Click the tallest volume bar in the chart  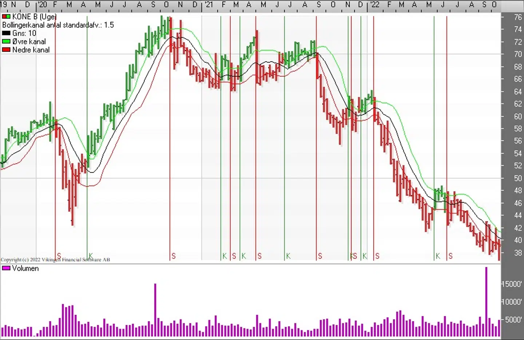pyautogui.click(x=486, y=301)
